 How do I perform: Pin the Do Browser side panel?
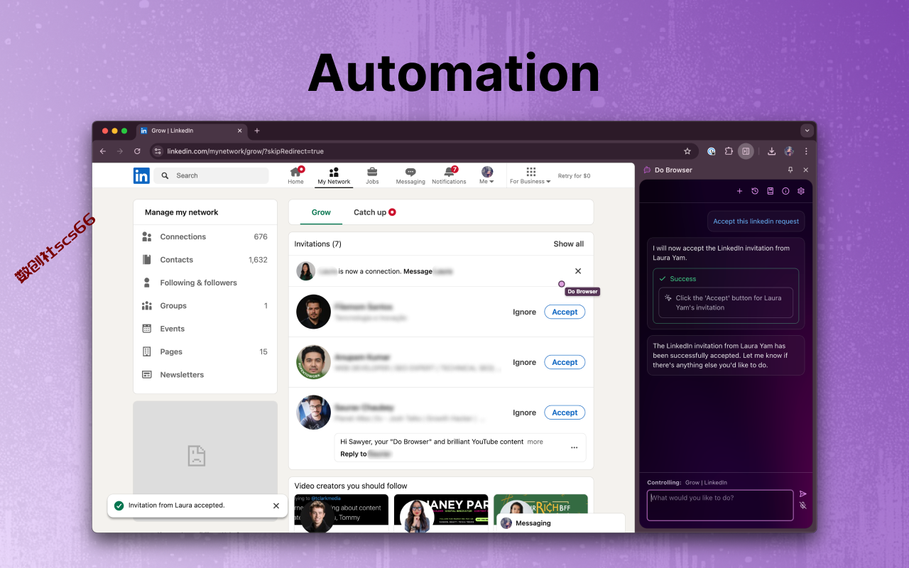click(790, 170)
